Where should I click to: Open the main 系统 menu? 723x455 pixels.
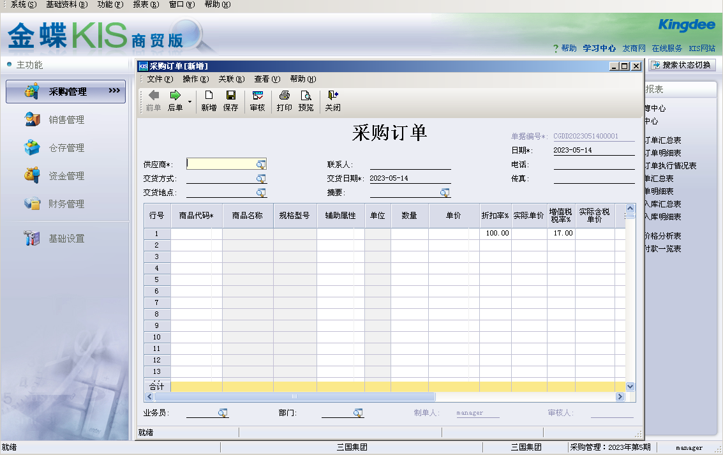click(23, 4)
